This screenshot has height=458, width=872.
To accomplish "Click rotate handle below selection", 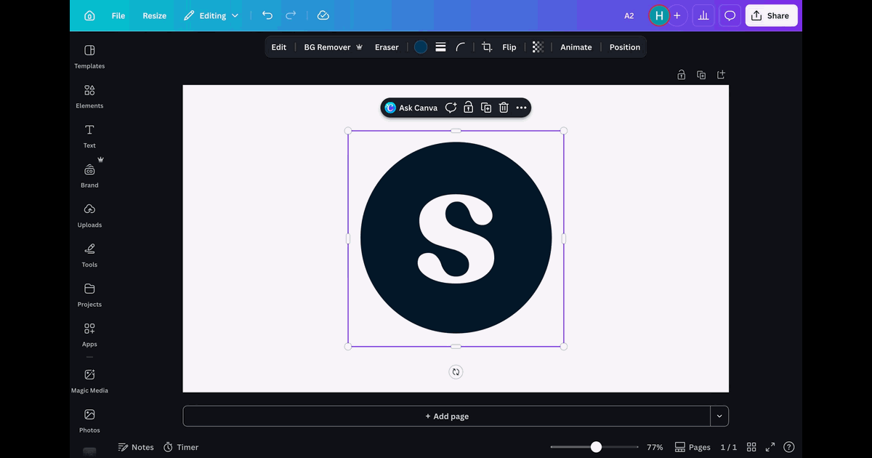I will coord(456,372).
